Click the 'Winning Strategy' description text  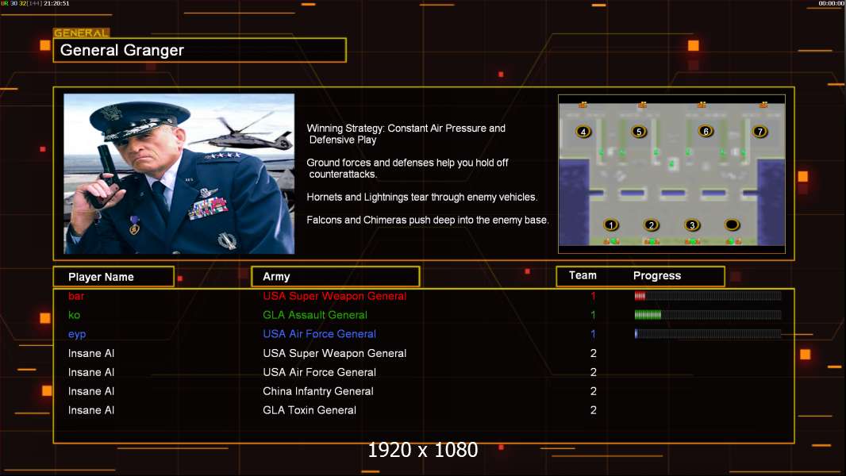(x=406, y=134)
